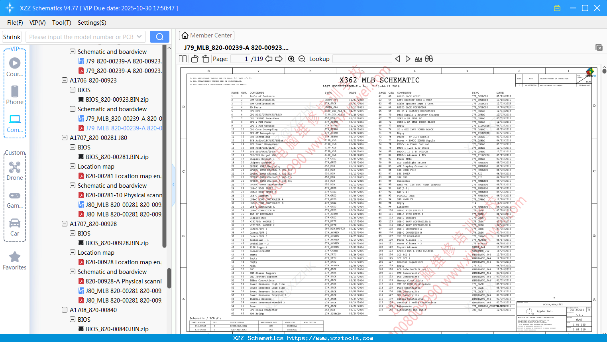Viewport: 607px width, 342px height.
Task: Toggle the two-page split view icon
Action: (183, 59)
